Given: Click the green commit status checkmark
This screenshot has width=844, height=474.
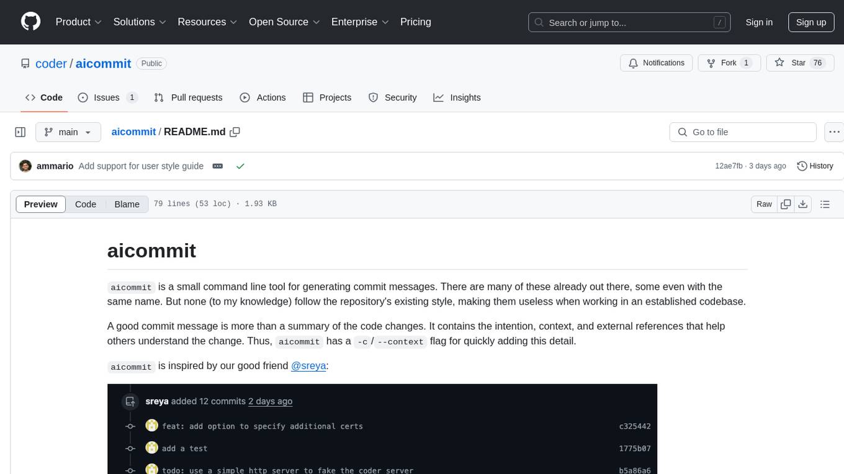Looking at the screenshot, I should click(x=240, y=166).
